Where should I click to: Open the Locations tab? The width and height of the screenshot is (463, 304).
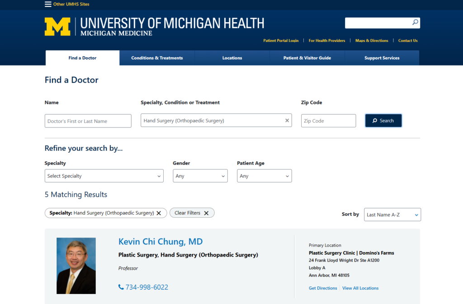coord(232,58)
